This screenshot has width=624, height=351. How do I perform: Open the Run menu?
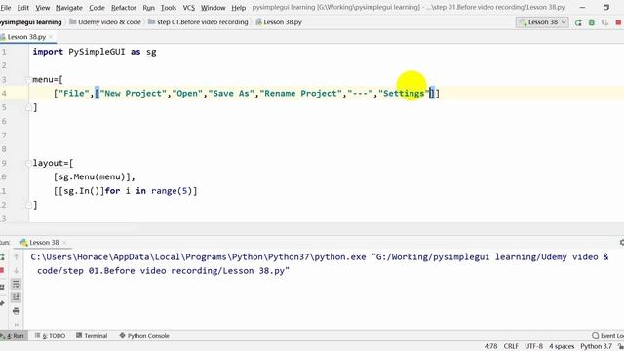(x=149, y=8)
